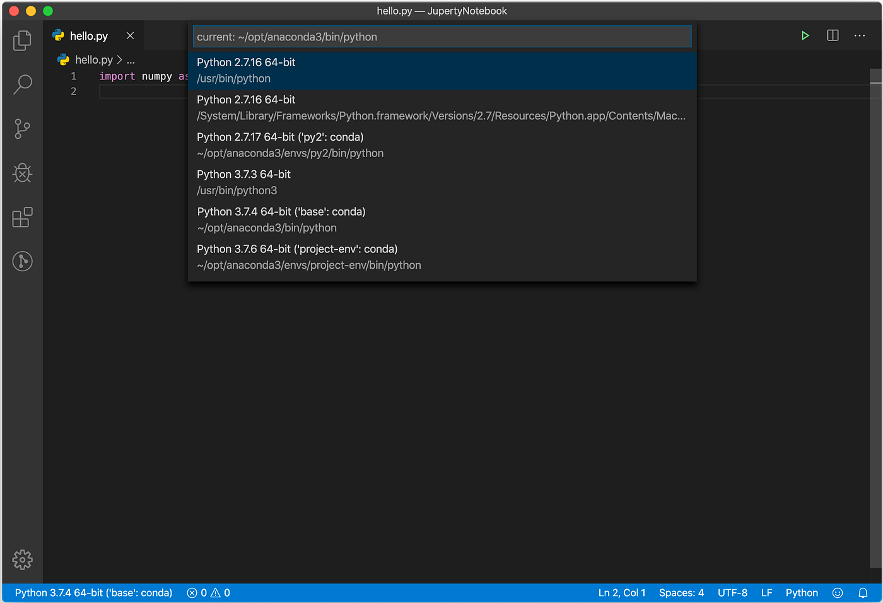
Task: Click the UTF-8 encoding selector
Action: click(x=732, y=593)
